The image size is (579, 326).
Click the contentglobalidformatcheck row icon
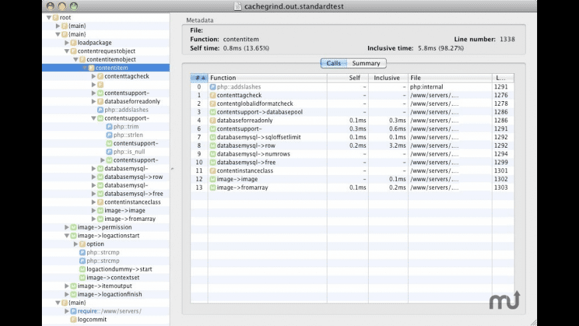coord(213,104)
